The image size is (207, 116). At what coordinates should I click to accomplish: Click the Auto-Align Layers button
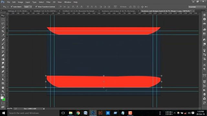[x=115, y=7]
